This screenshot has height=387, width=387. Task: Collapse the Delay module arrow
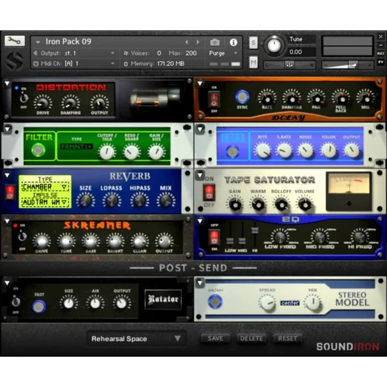point(200,83)
